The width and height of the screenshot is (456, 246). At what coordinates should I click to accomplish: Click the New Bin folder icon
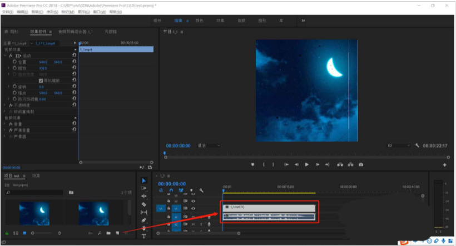click(x=108, y=233)
